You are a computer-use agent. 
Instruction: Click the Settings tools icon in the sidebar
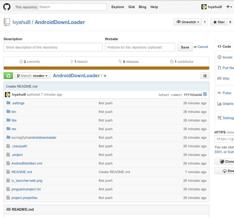point(219,118)
